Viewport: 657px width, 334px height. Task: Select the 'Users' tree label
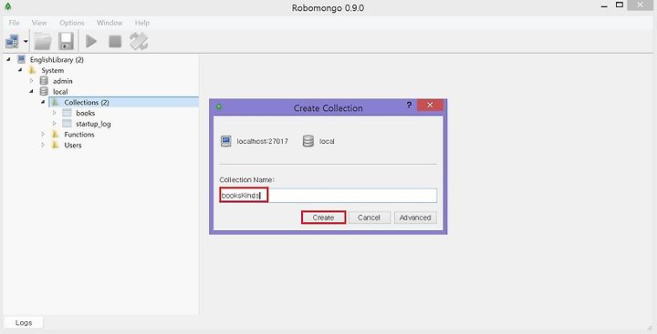tap(73, 146)
